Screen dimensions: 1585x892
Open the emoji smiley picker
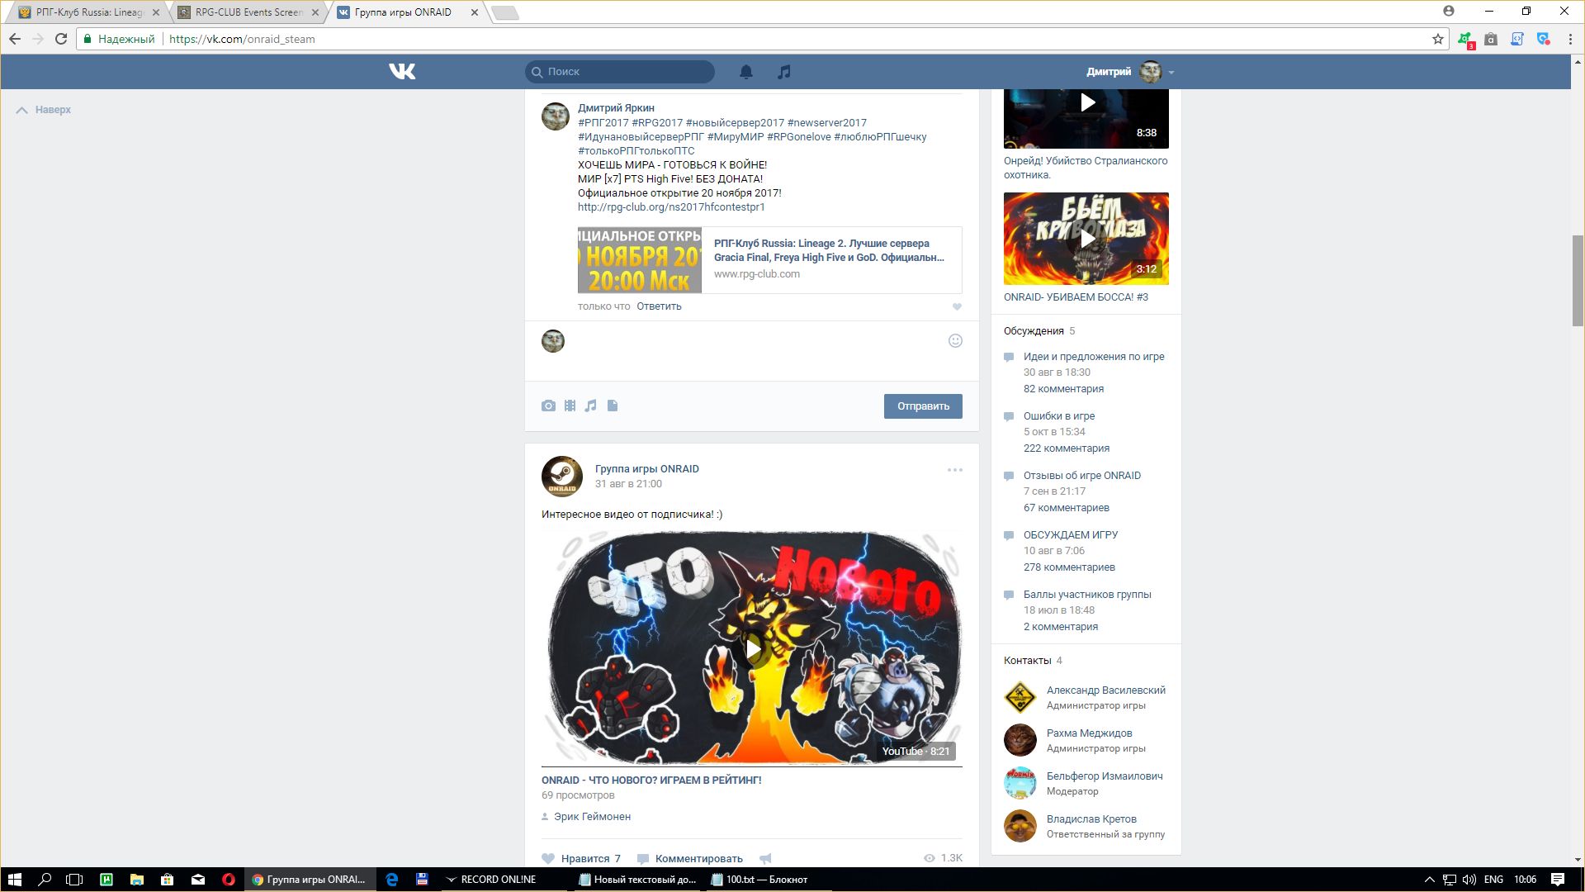(x=955, y=341)
